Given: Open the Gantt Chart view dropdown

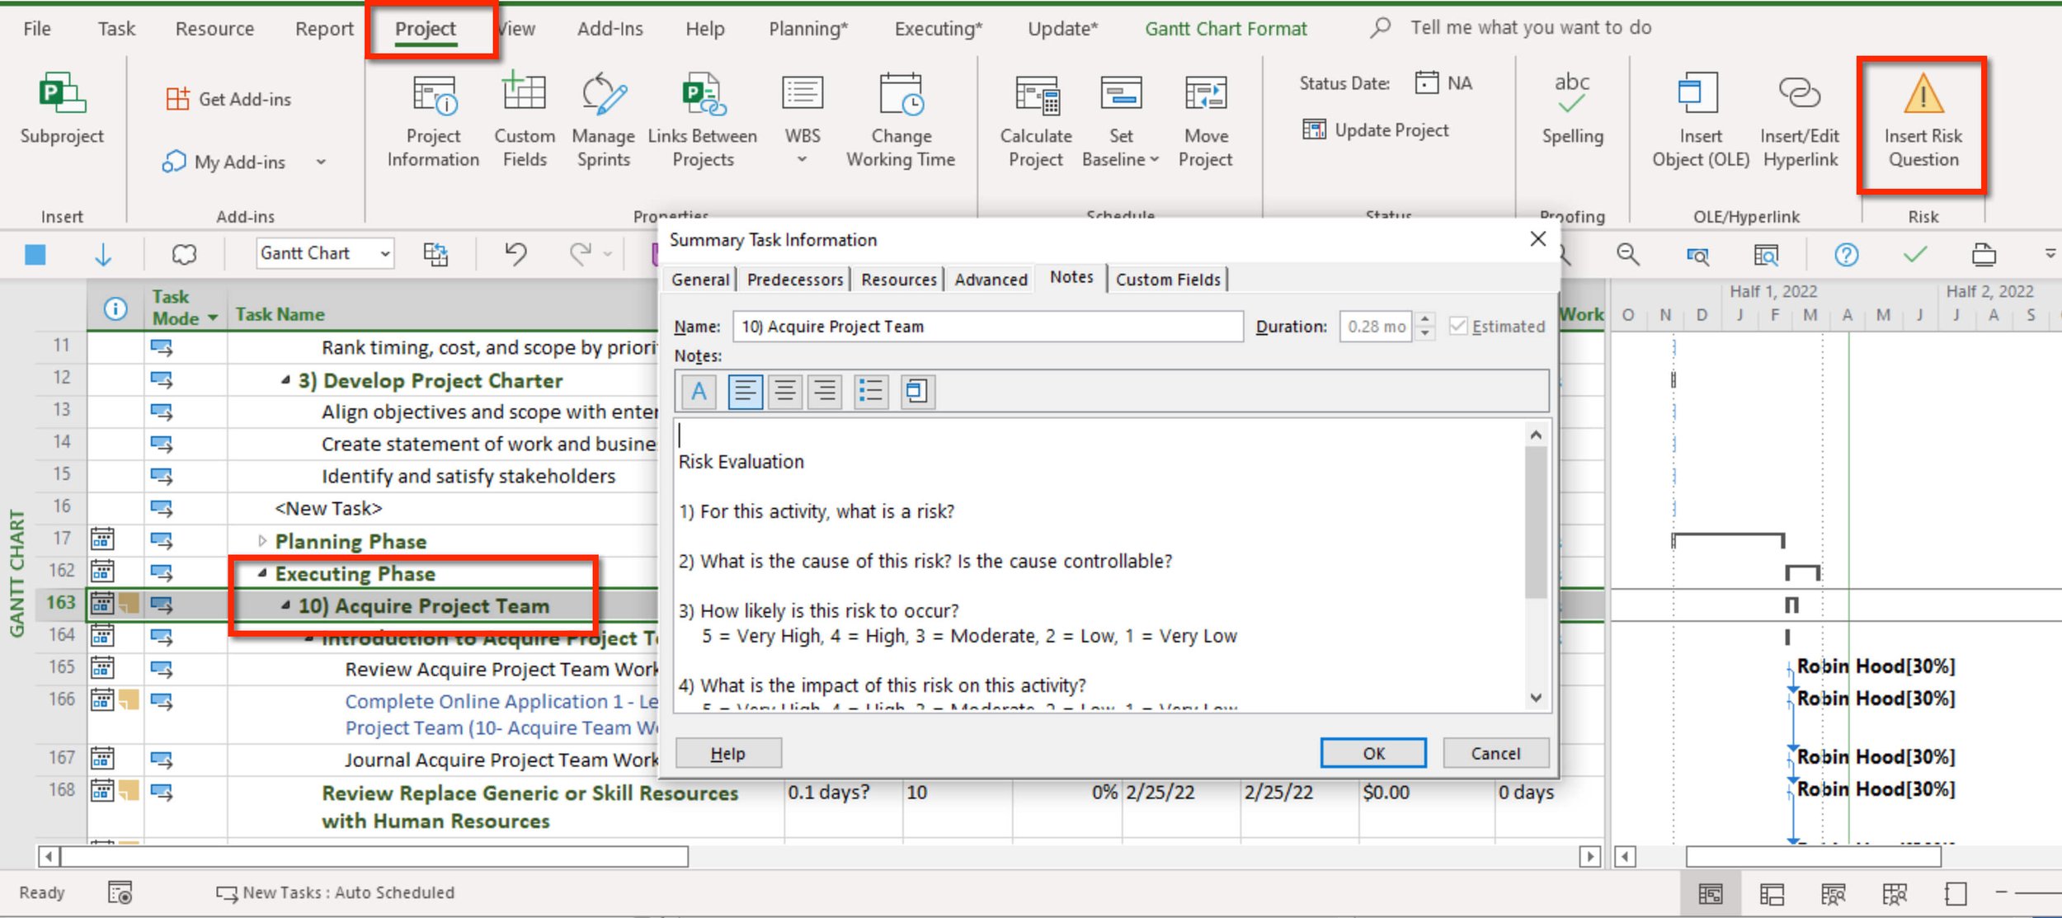Looking at the screenshot, I should coord(384,254).
